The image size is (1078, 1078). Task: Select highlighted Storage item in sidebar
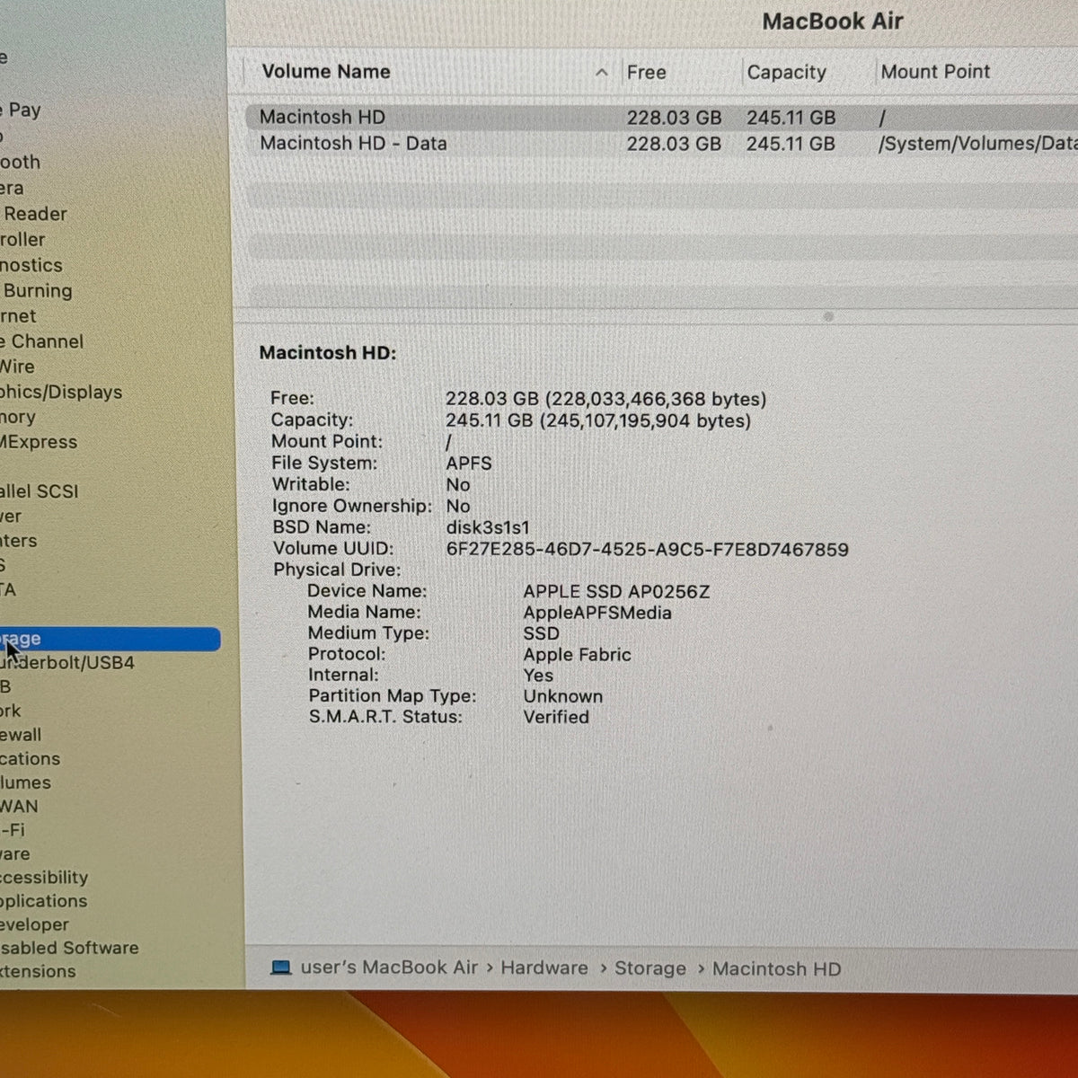110,639
